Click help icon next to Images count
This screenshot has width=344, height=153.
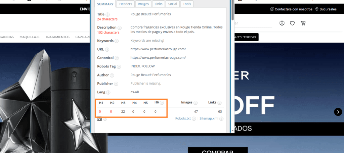(196, 103)
